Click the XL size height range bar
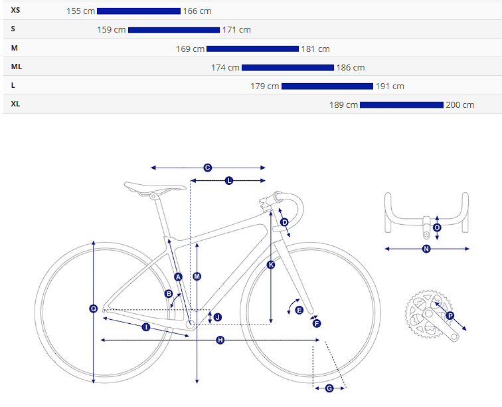Viewport: 502px width, 407px height. pyautogui.click(x=402, y=104)
